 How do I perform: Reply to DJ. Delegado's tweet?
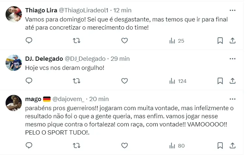coord(29,81)
